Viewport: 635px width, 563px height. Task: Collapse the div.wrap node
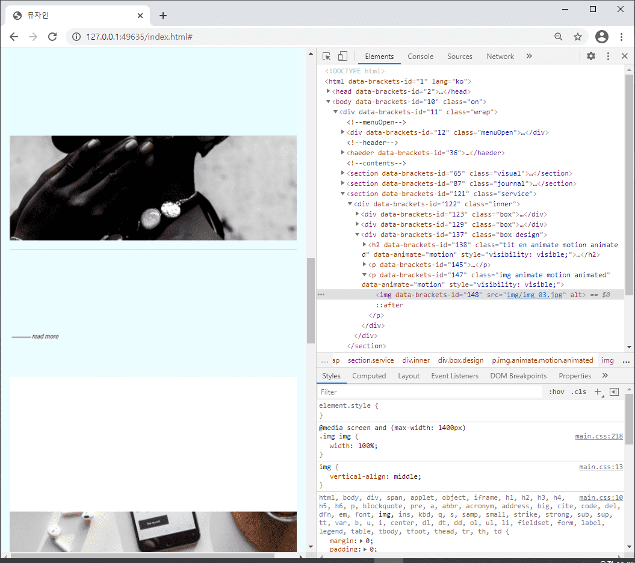pos(335,112)
